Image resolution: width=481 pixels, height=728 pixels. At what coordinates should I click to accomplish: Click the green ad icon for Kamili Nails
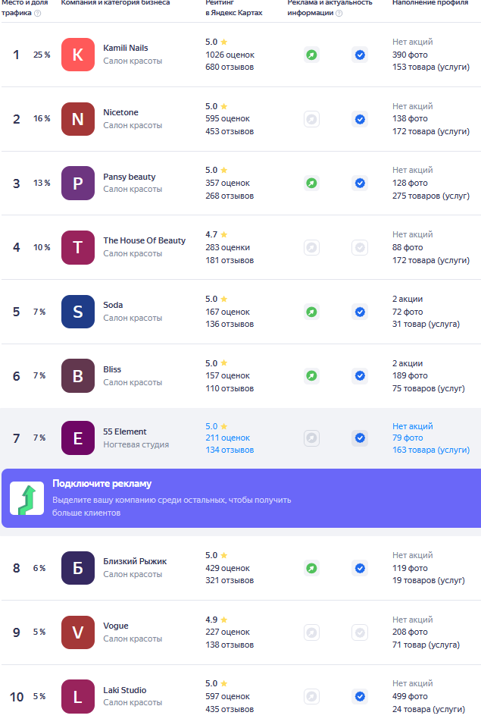(311, 55)
